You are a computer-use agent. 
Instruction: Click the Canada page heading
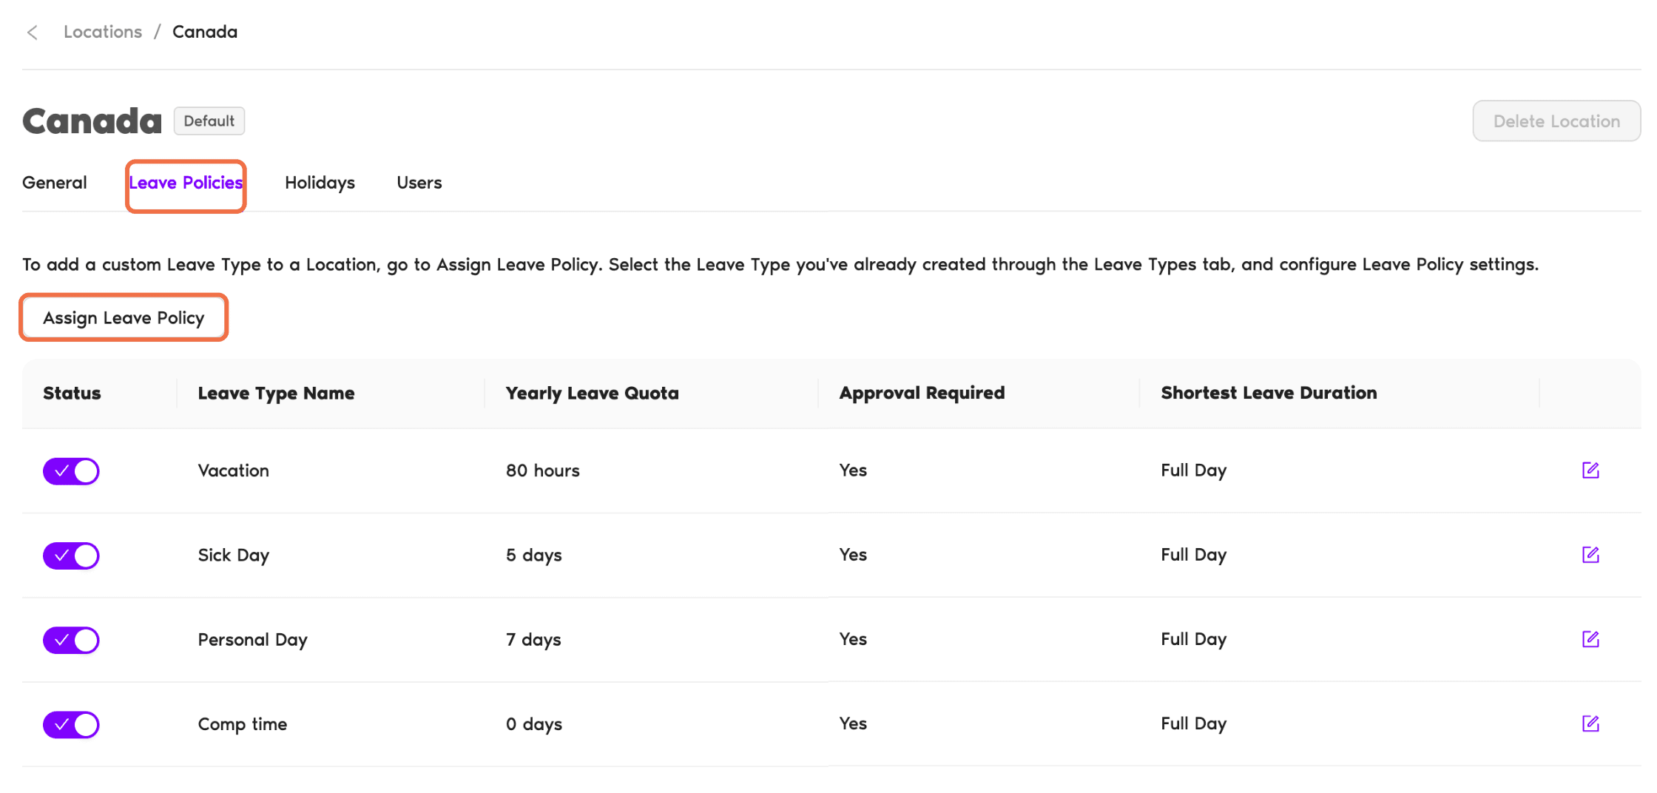click(x=92, y=121)
